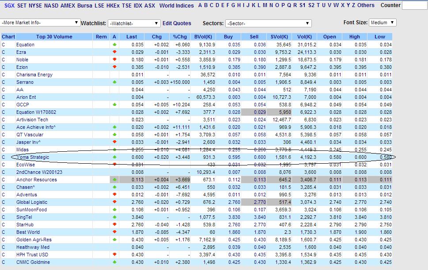This screenshot has height=270, width=428.
Task: Open chart link C for Noble row
Action: [4, 60]
